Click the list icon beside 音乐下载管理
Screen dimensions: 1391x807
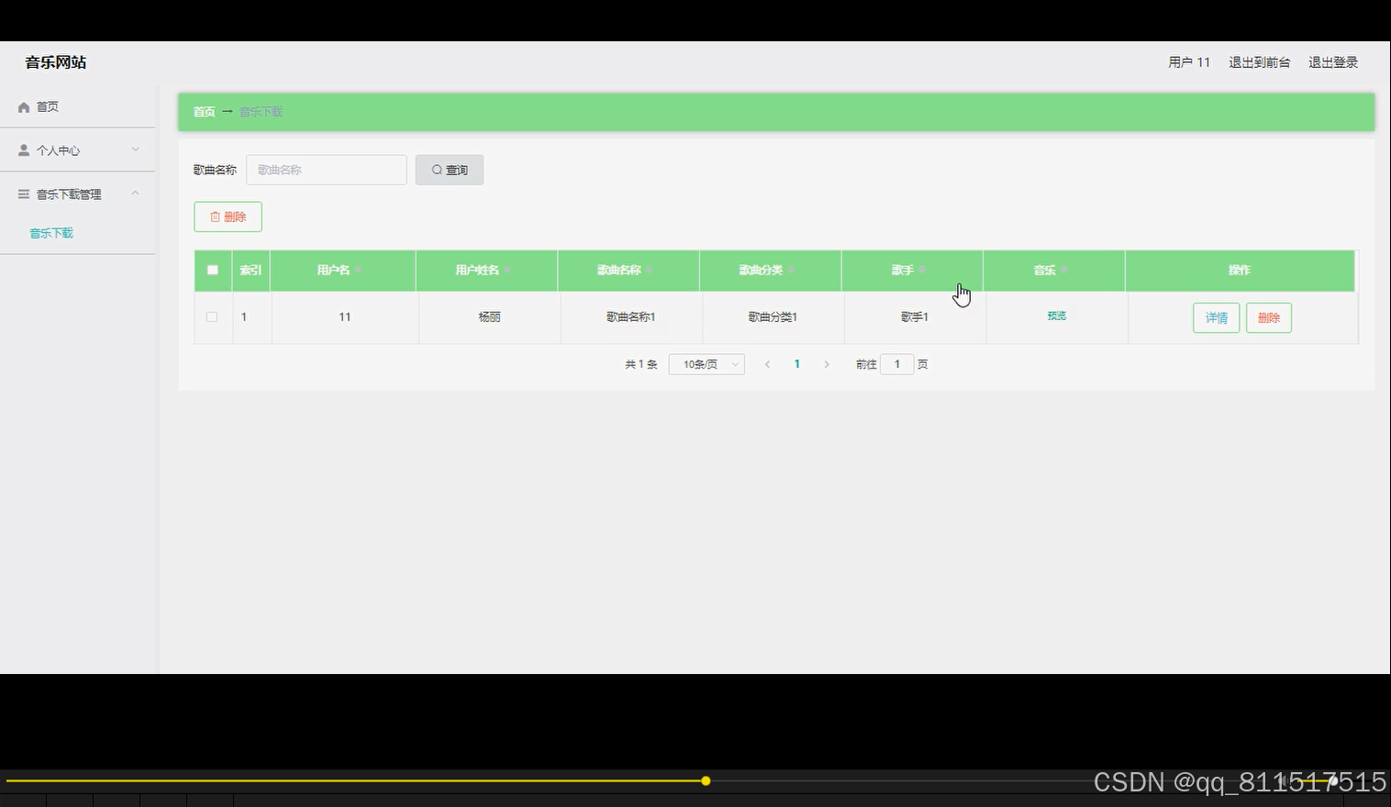pyautogui.click(x=24, y=194)
